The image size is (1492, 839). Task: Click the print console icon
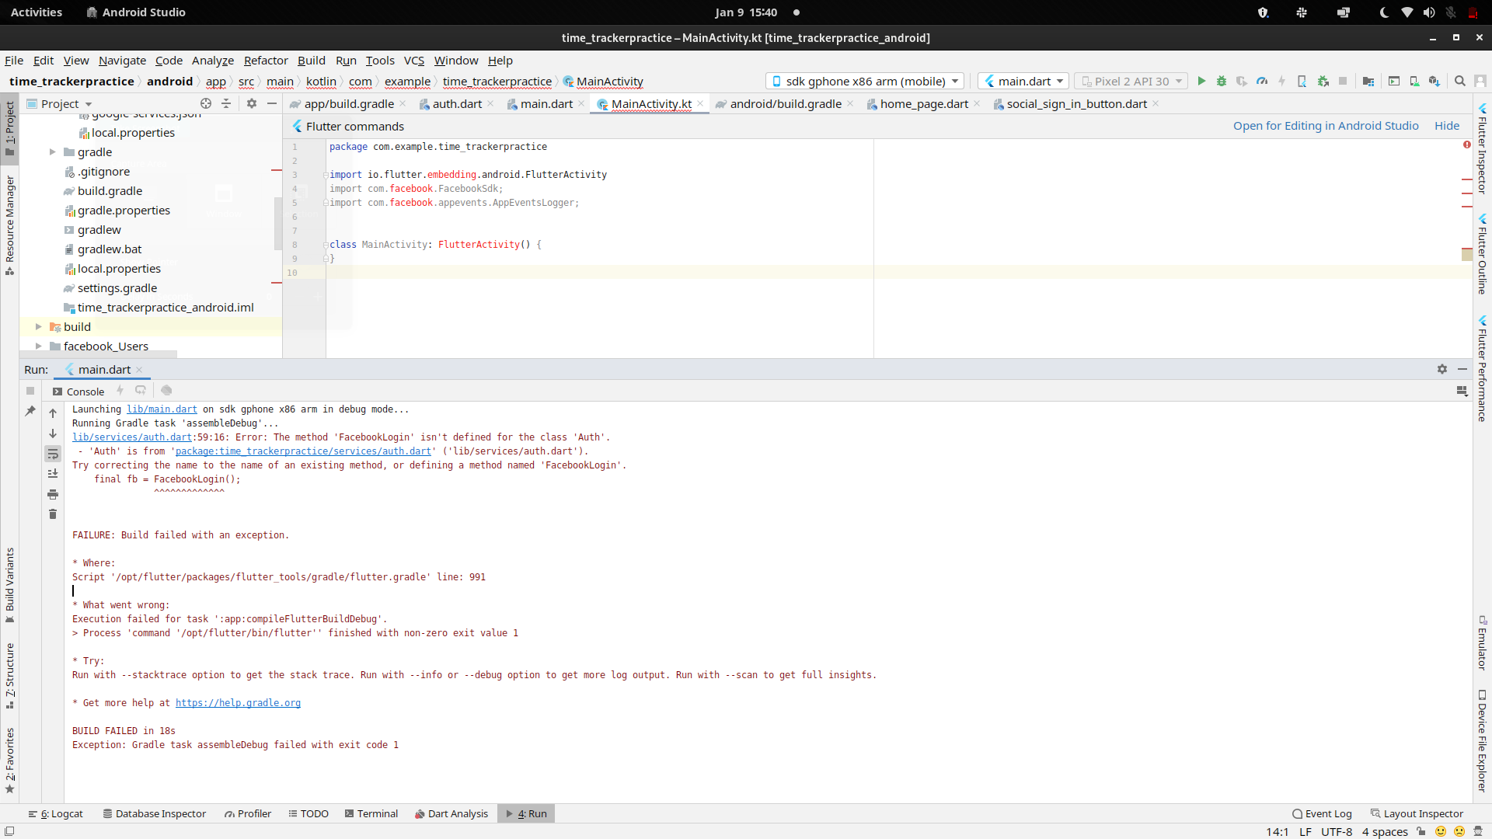(53, 494)
